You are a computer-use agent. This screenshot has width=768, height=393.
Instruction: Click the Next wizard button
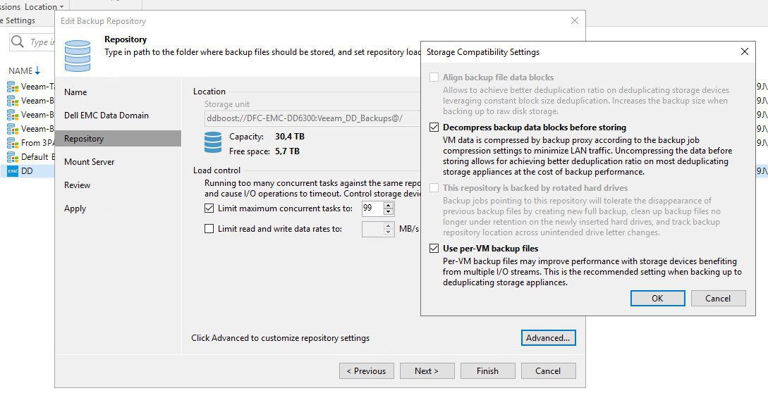pyautogui.click(x=427, y=371)
